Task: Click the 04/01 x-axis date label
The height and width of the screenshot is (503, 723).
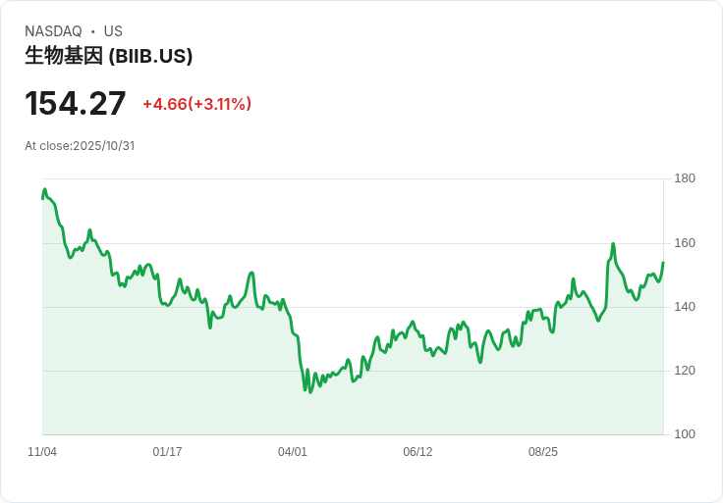Action: tap(293, 451)
